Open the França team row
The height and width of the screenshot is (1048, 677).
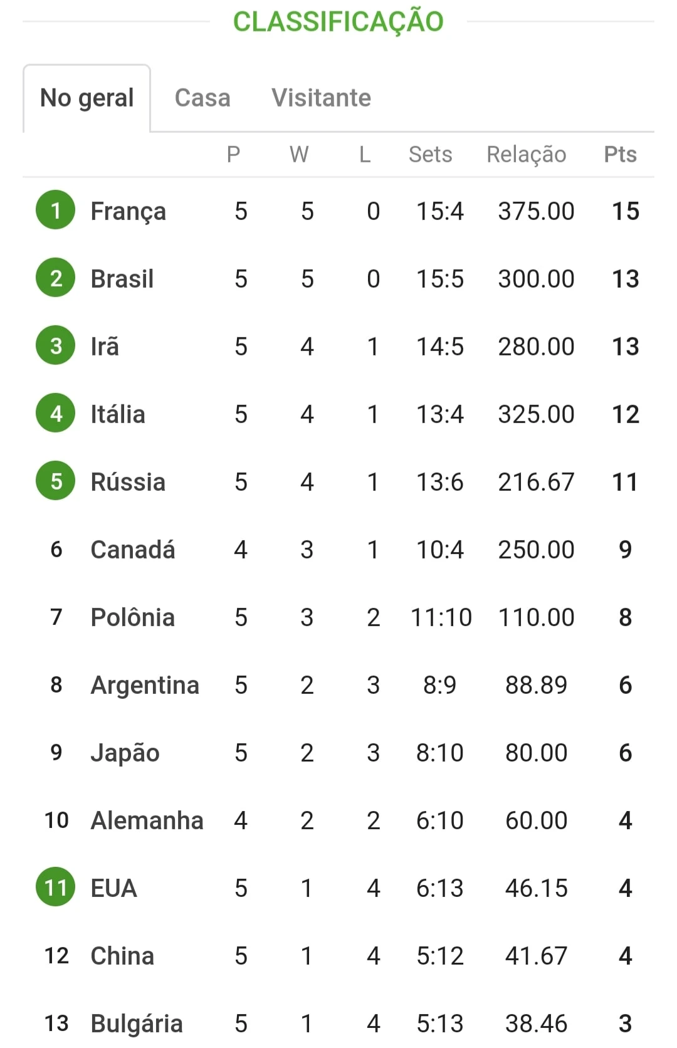coord(338,211)
